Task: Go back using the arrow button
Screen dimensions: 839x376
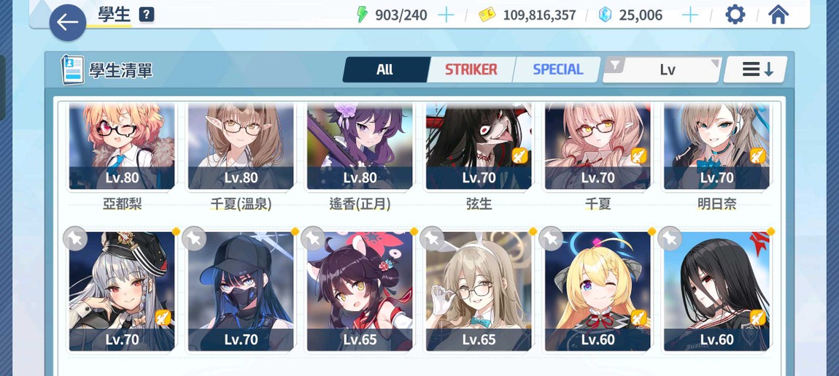Action: [68, 23]
